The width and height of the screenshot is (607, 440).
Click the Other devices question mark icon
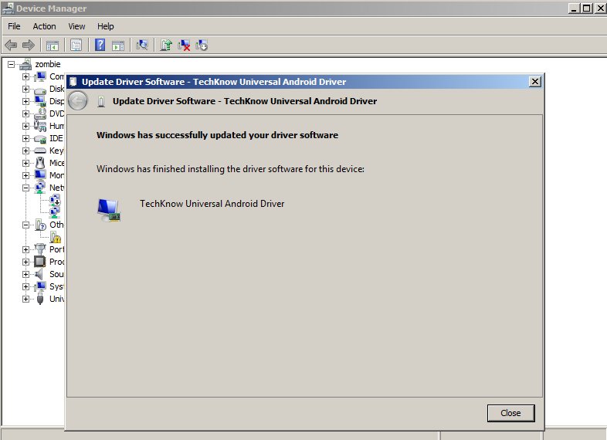[40, 225]
